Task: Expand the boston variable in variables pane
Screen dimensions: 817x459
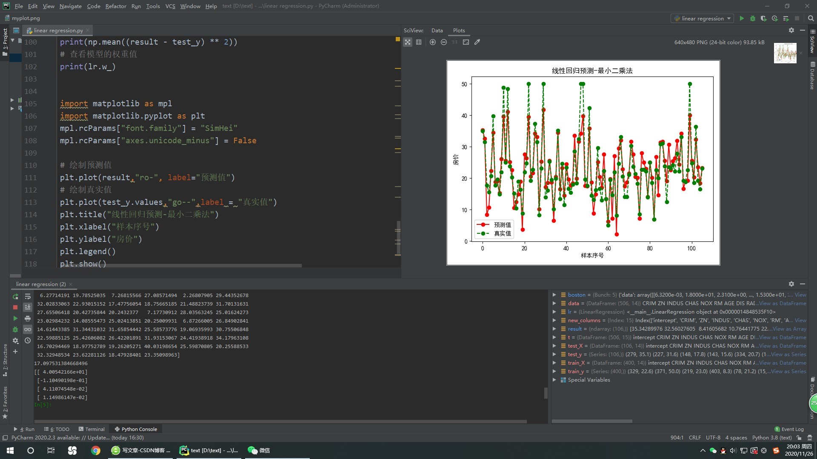Action: coord(554,295)
